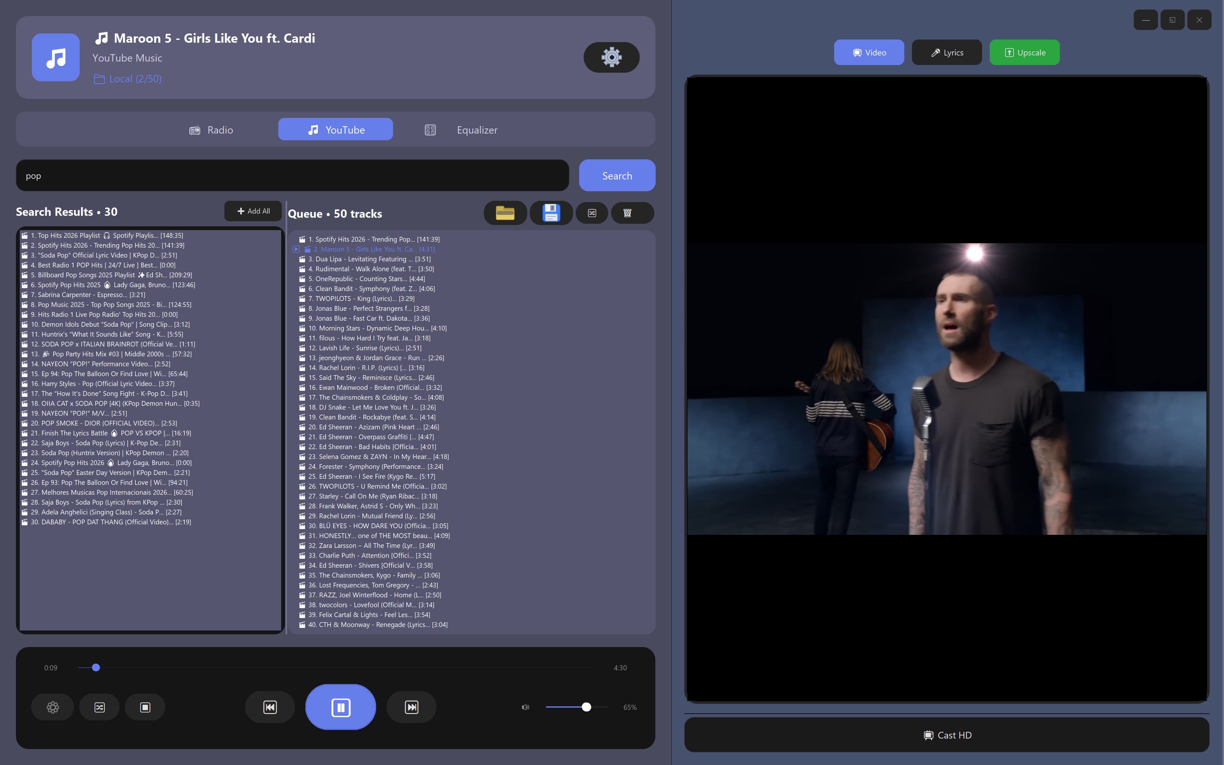Expand the Local (2/50) folder link
Screen dimensions: 1224x765
[127, 78]
